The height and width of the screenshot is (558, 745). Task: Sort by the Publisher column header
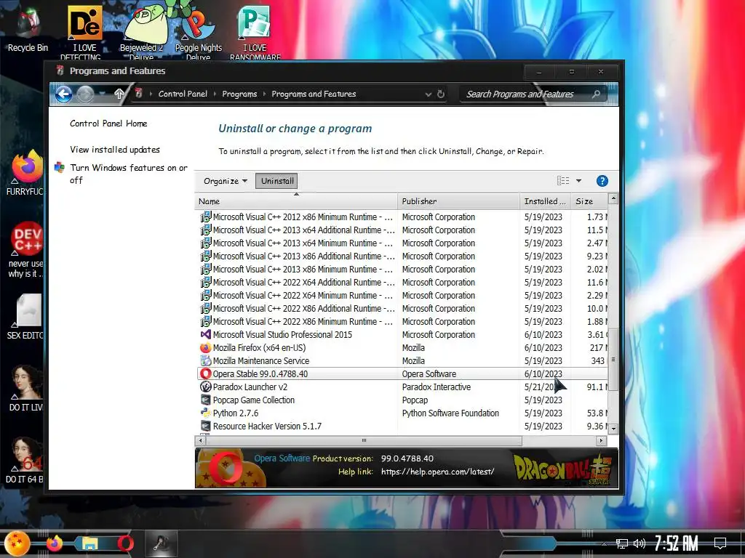458,201
